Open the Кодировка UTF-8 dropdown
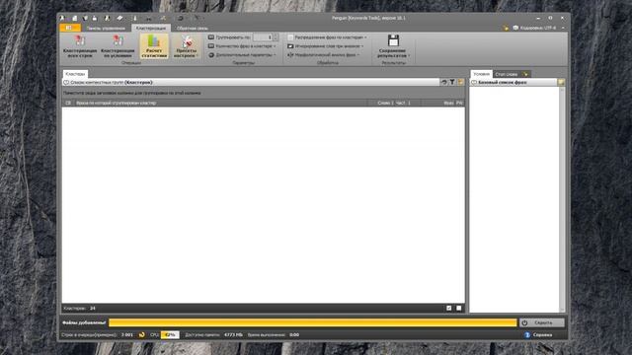This screenshot has width=632, height=355. tap(535, 28)
